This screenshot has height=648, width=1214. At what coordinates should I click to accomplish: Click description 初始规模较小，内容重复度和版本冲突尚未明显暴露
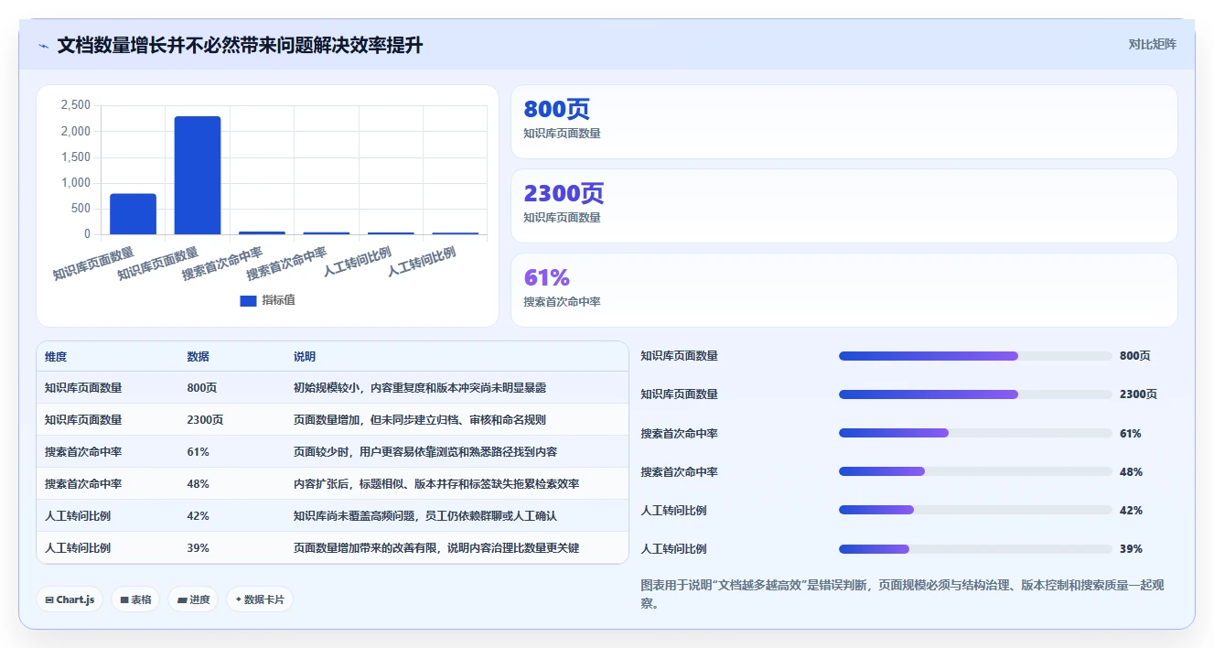(x=420, y=388)
